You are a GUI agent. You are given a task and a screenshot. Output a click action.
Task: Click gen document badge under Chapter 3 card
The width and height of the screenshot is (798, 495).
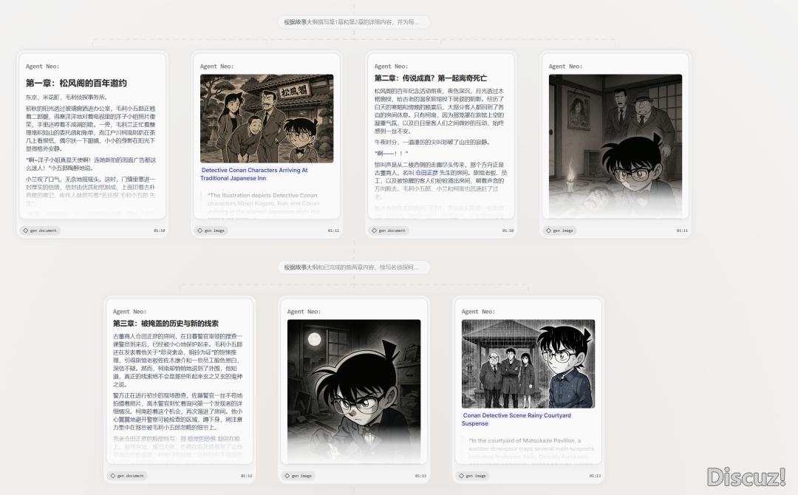[127, 476]
